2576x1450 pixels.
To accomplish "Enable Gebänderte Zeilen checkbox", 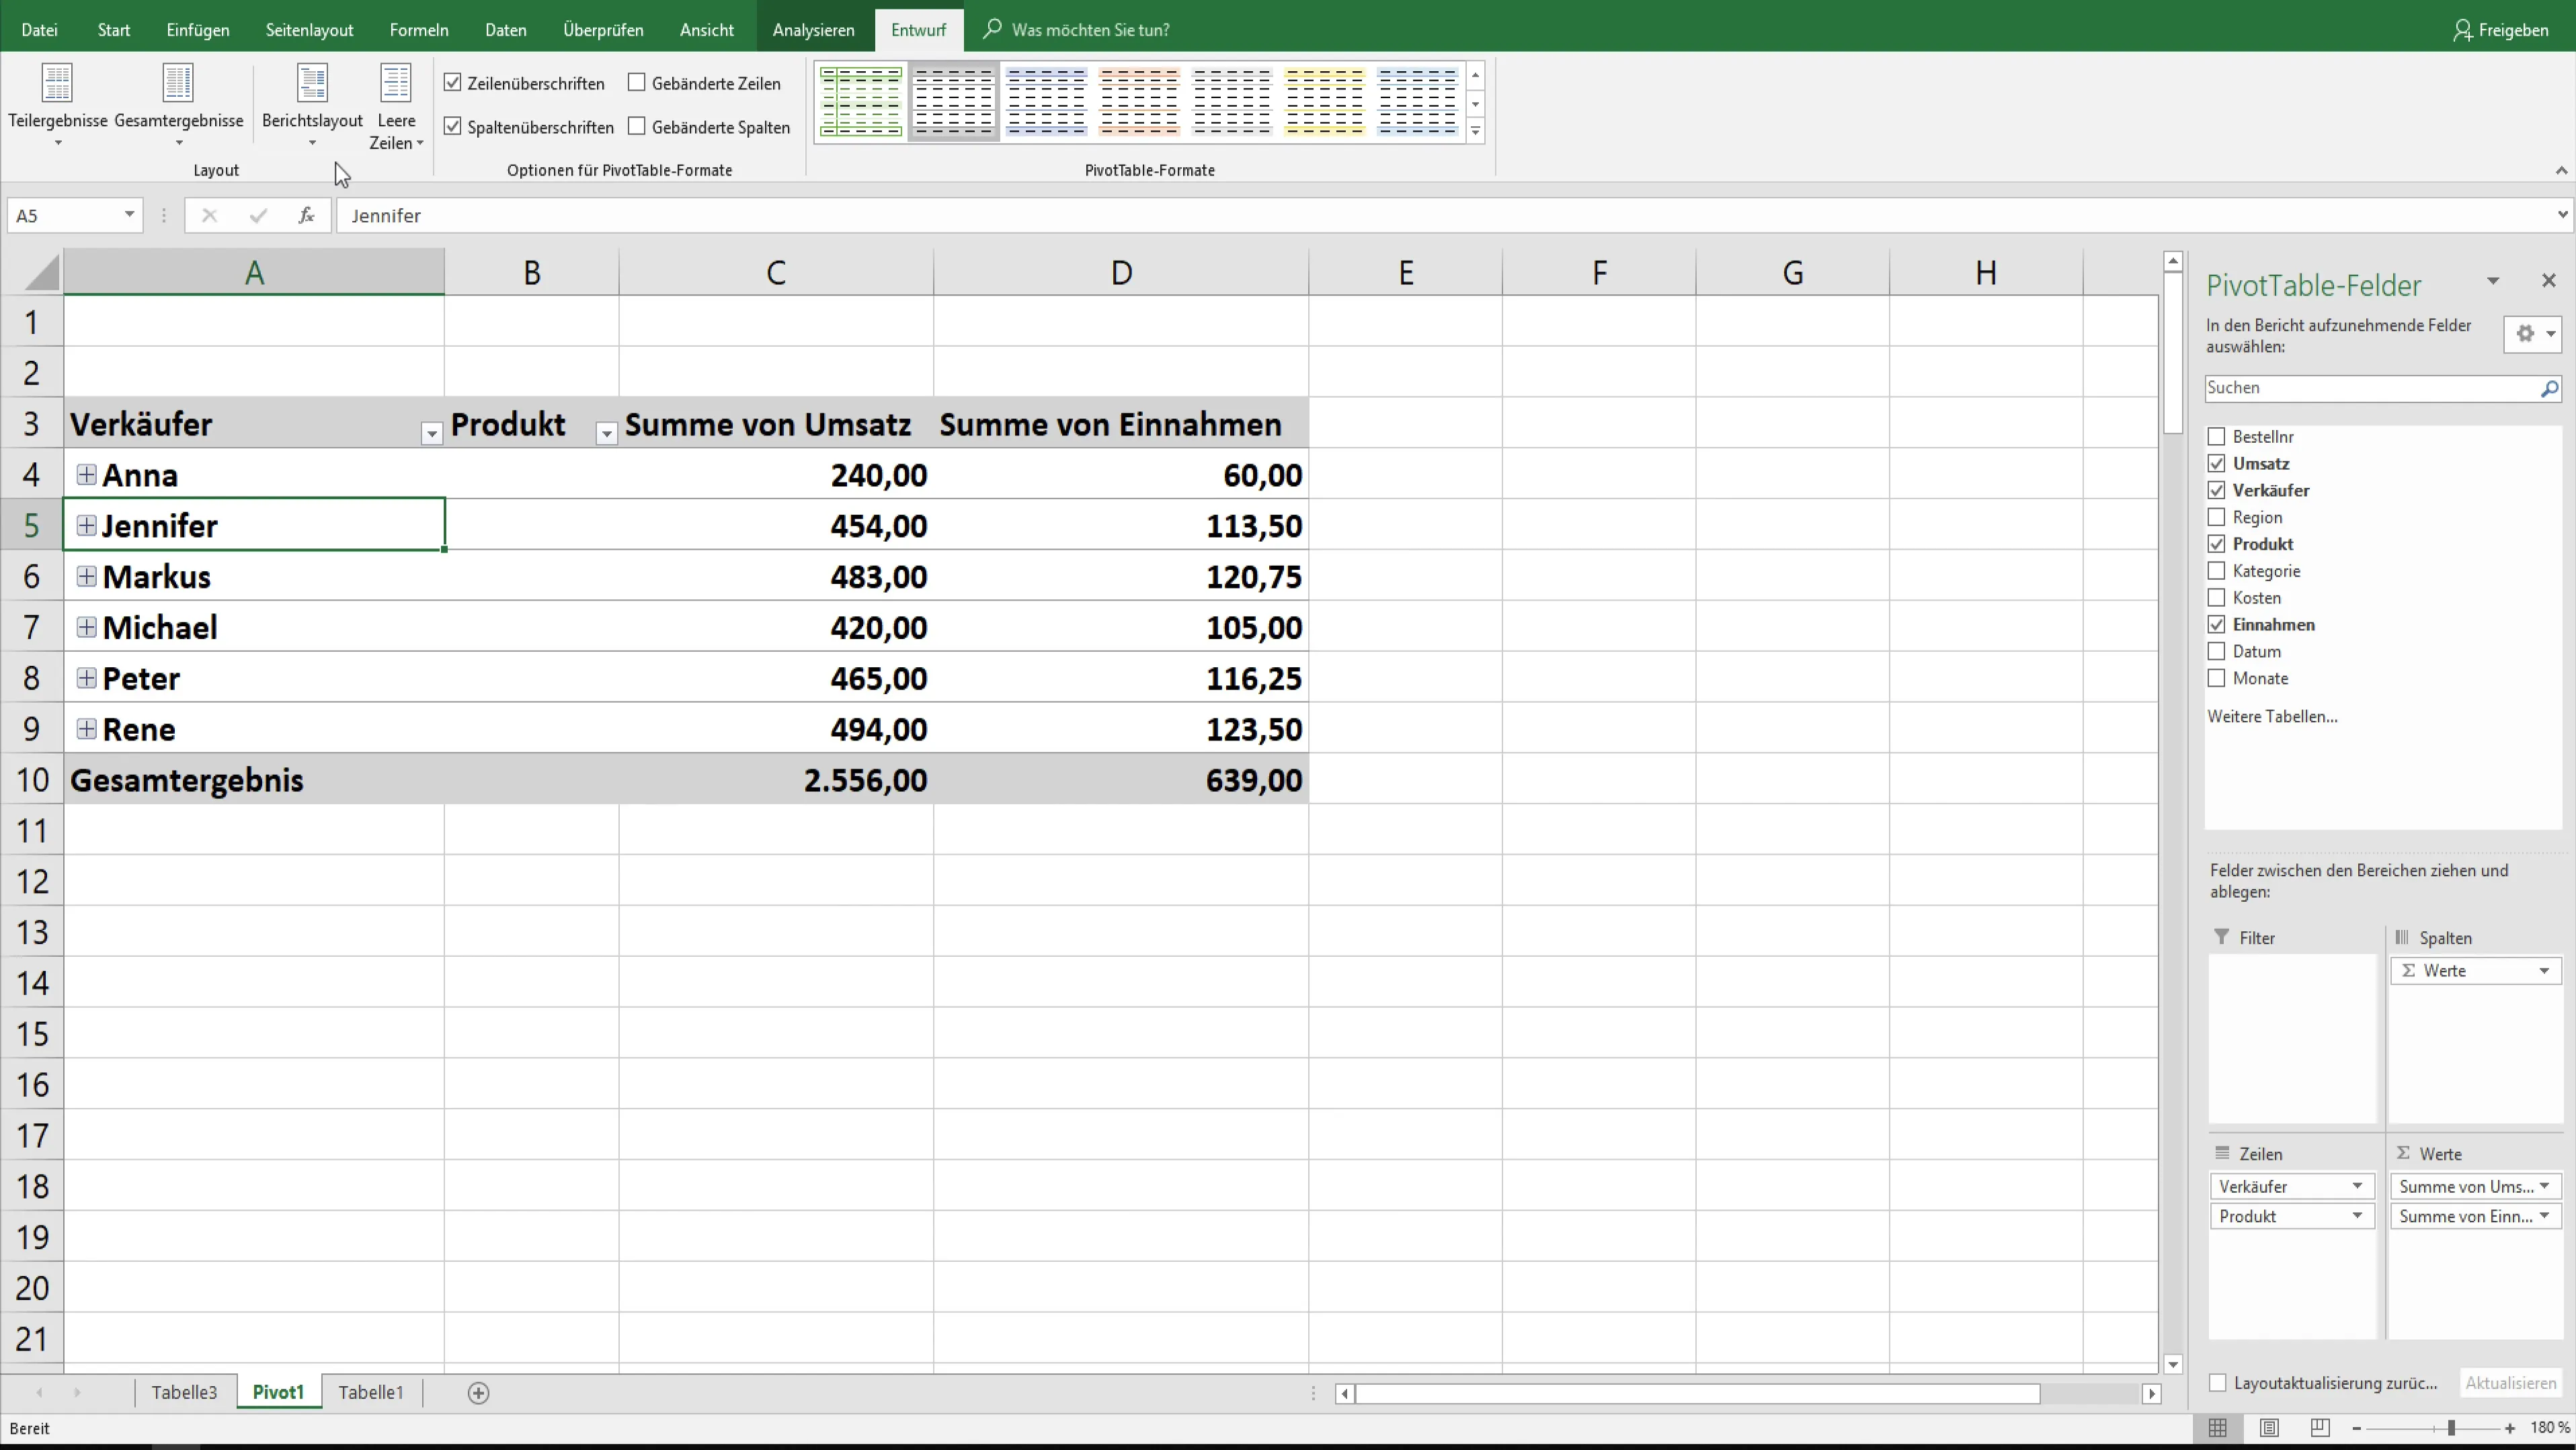I will pyautogui.click(x=637, y=83).
